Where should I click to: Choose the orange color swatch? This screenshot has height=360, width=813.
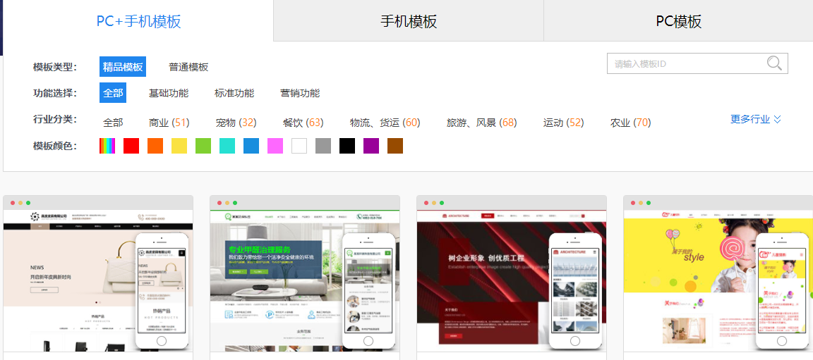[x=155, y=146]
